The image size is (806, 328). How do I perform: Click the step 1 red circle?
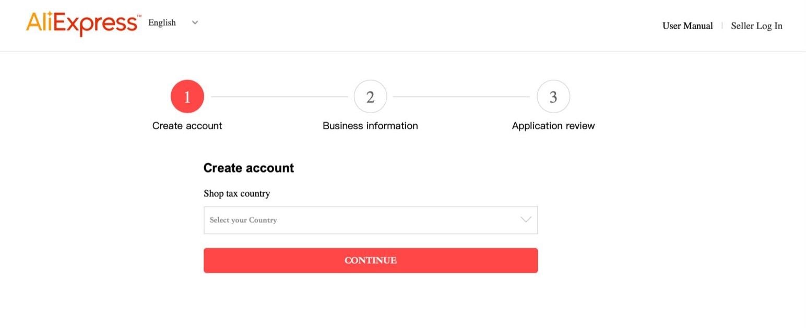187,96
